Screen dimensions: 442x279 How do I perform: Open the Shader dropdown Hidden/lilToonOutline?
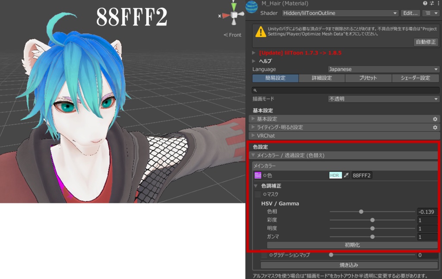(340, 13)
